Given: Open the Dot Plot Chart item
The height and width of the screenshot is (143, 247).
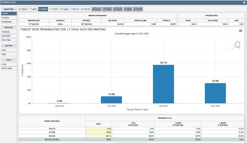Looking at the screenshot, I should [9, 50].
